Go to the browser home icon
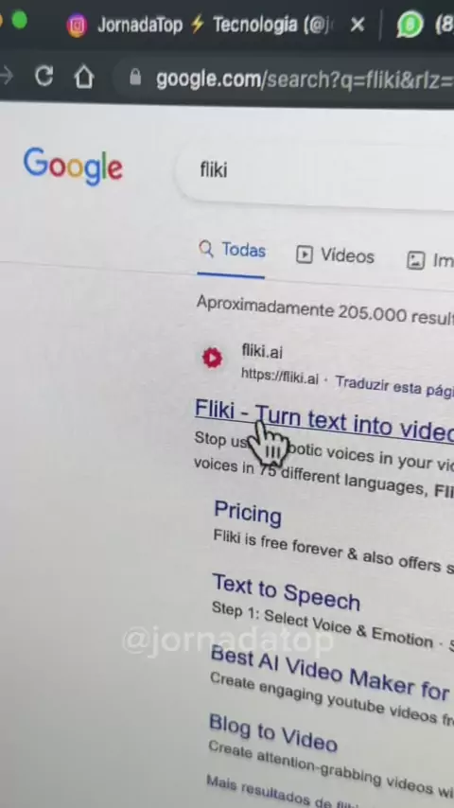Screen dimensions: 454x808 [x=84, y=78]
